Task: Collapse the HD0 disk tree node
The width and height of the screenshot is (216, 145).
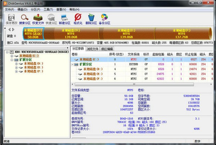Action: 7,52
